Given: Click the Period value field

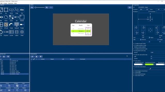Looking at the screenshot, I should (158, 52).
